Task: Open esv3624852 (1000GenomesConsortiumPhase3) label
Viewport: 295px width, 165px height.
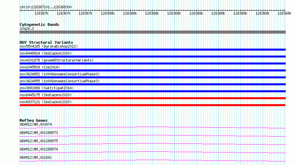Action: tap(60, 74)
